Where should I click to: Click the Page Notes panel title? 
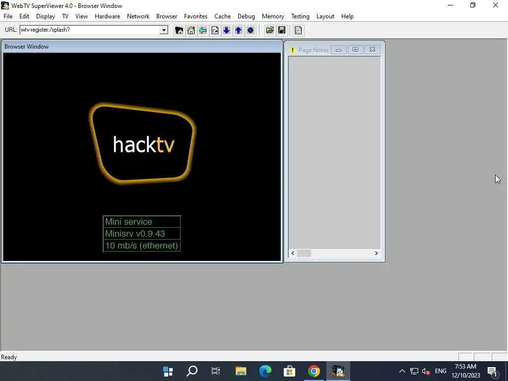point(314,50)
